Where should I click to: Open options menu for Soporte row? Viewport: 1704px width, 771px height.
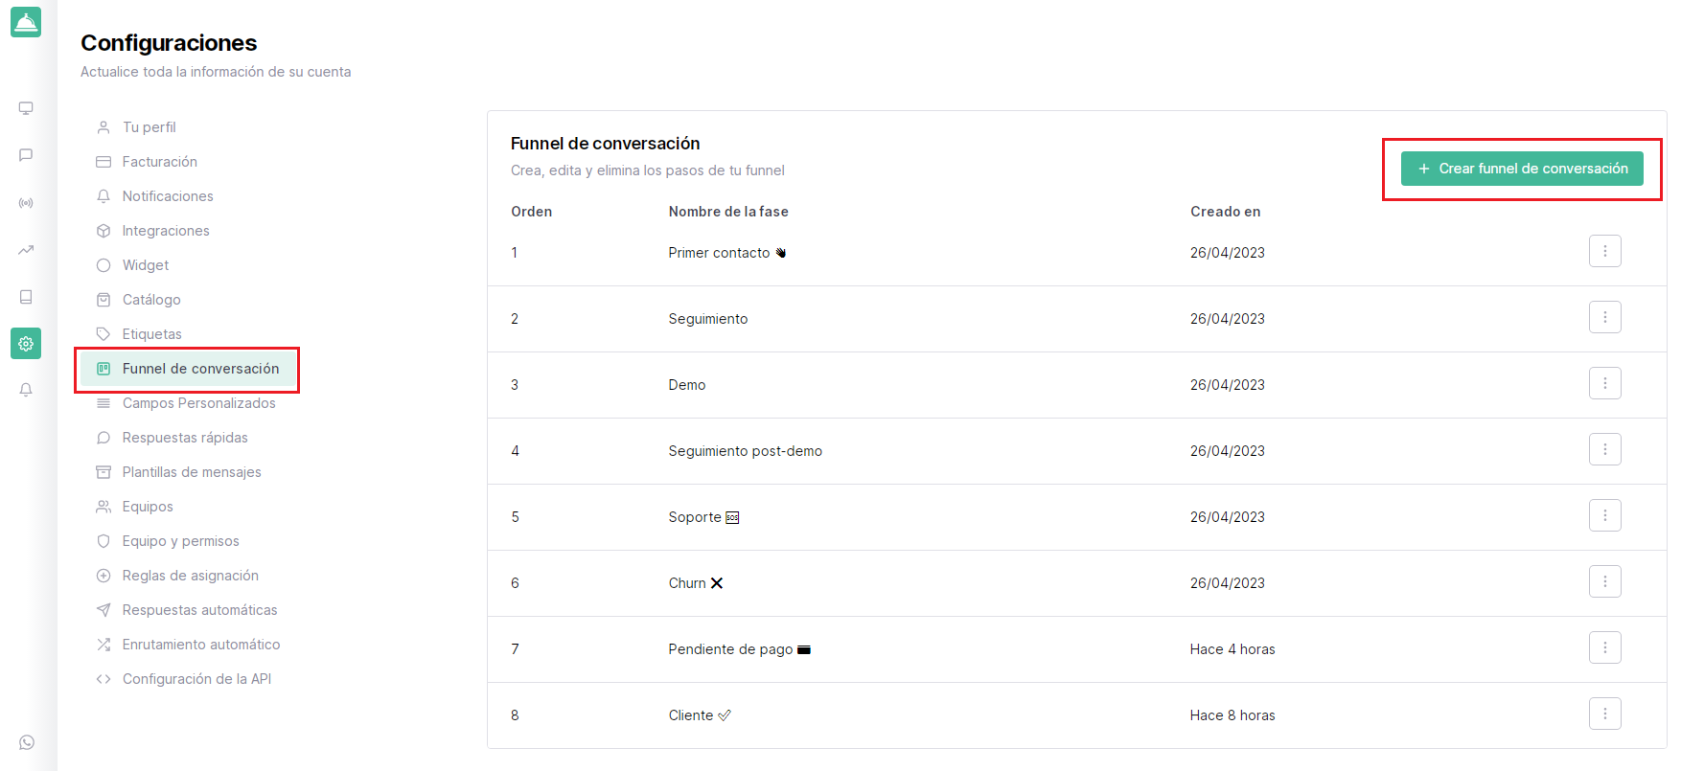(1604, 515)
